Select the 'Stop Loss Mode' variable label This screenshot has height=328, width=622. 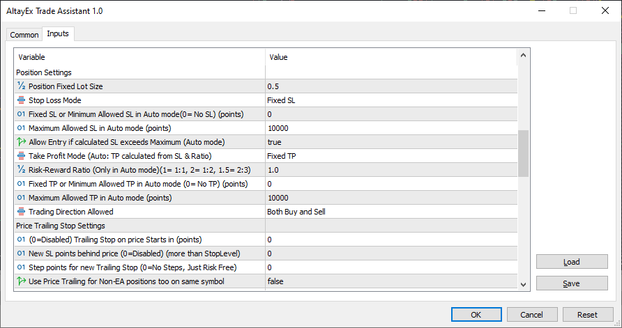pos(55,100)
